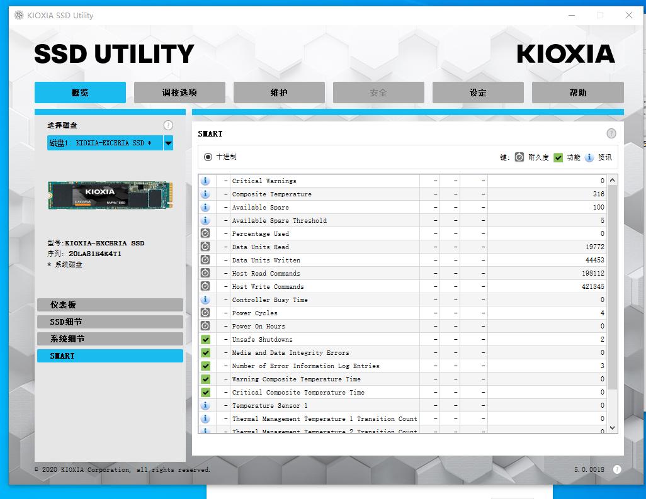Click help icon in SMART panel header

click(x=611, y=133)
